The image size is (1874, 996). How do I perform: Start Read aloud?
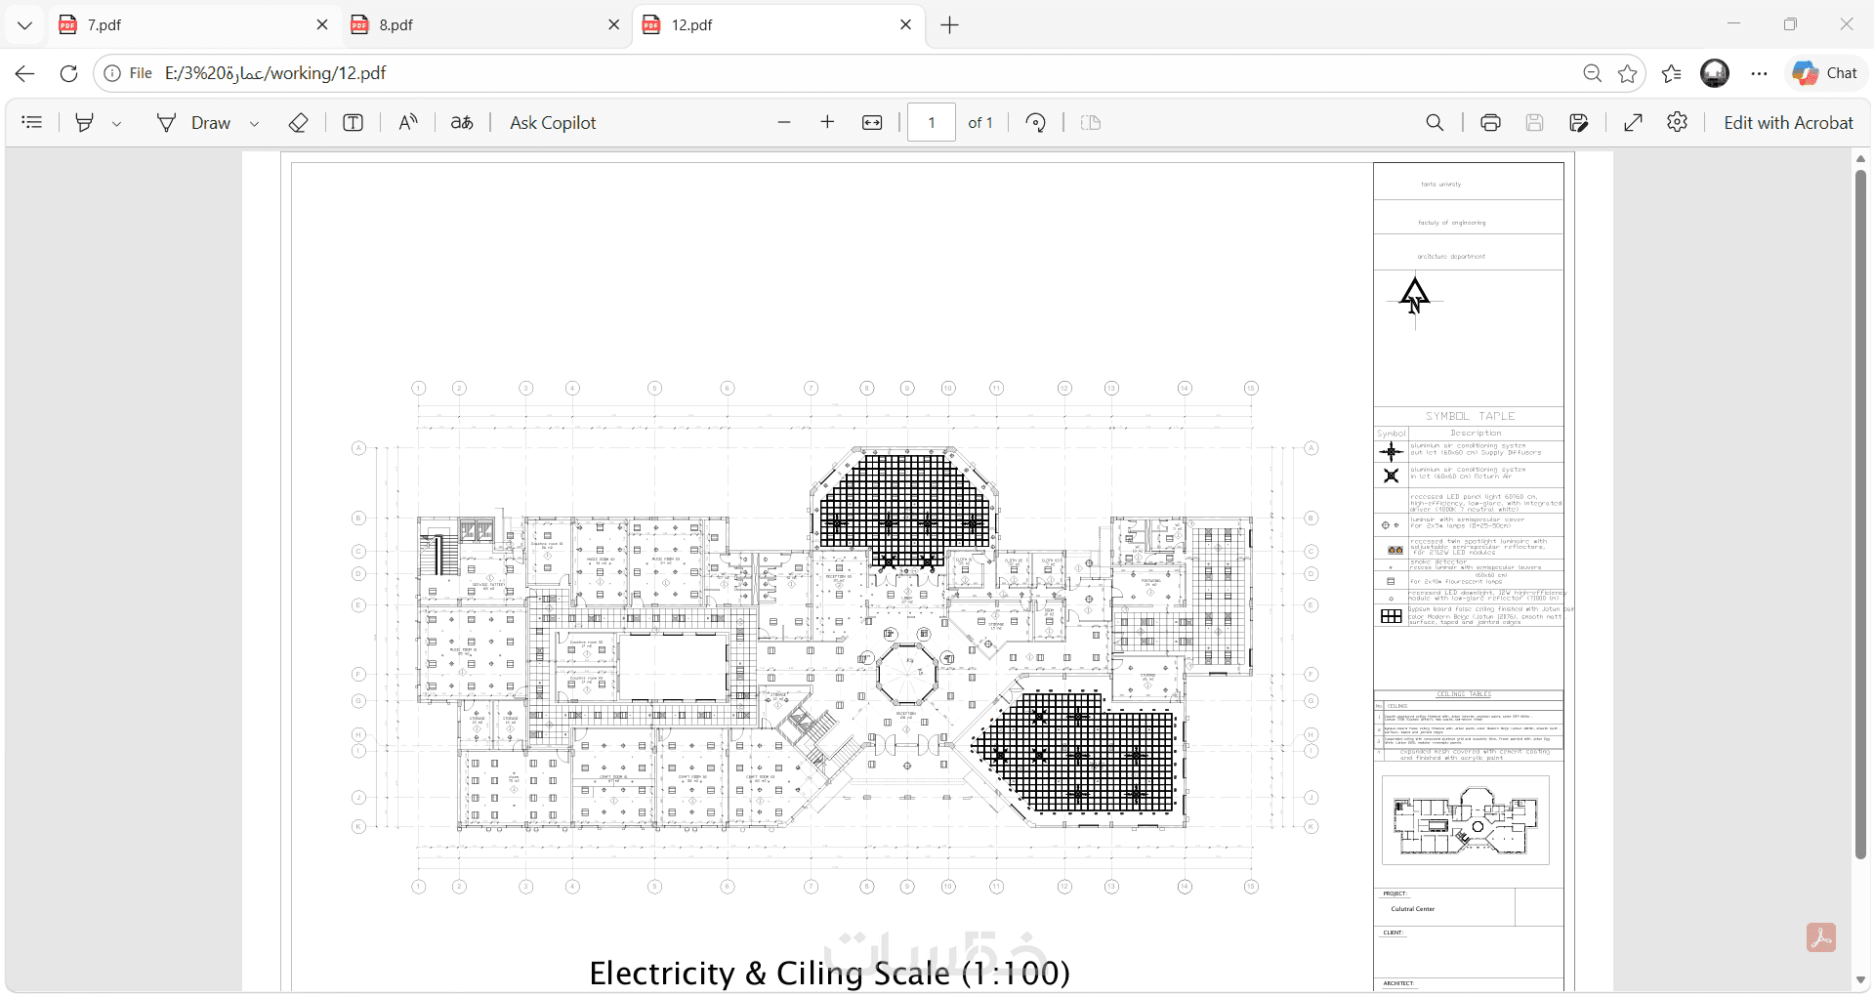[408, 122]
